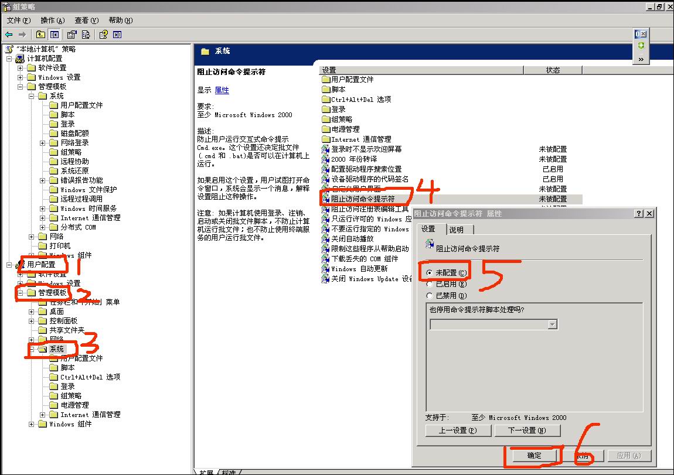
Task: Toggle the Show/Hide console tree icon
Action: pyautogui.click(x=54, y=35)
